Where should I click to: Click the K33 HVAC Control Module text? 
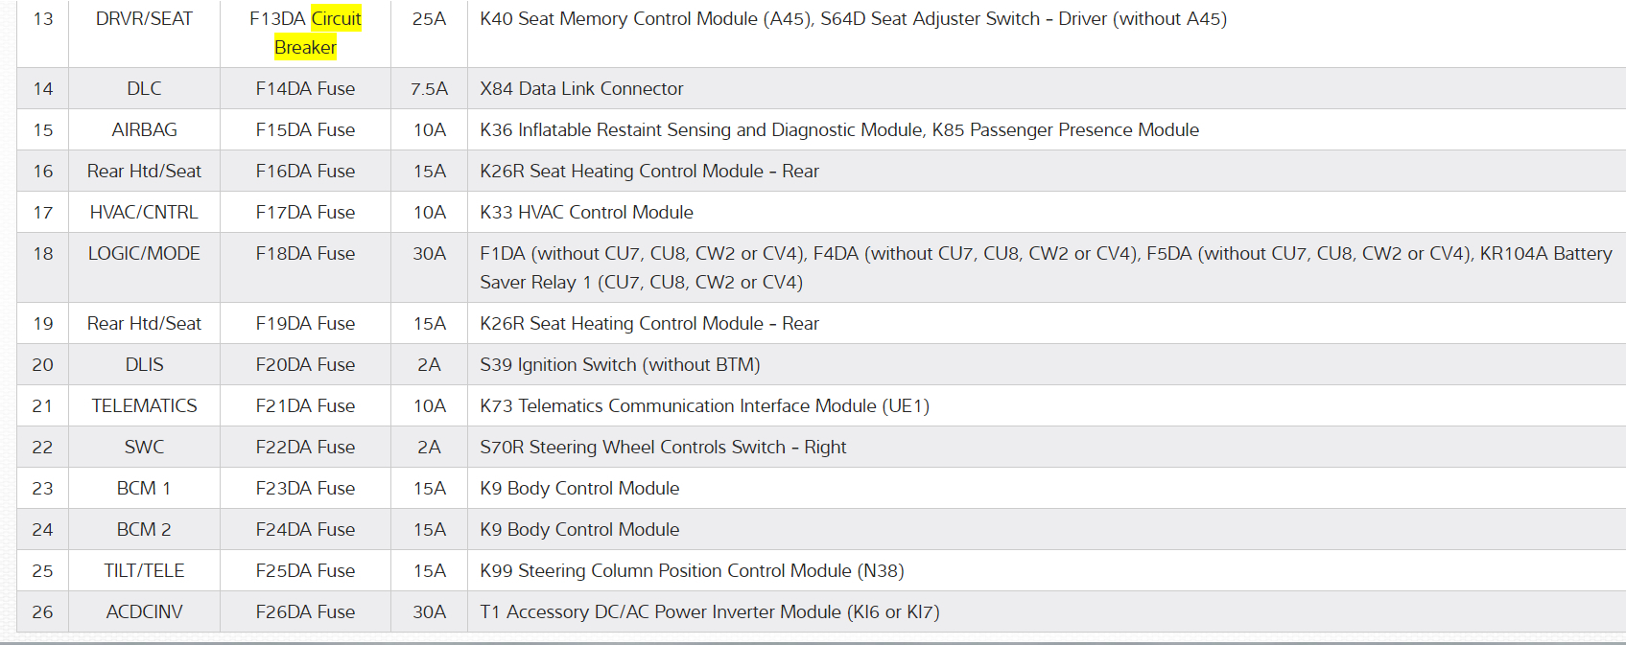[x=586, y=213]
